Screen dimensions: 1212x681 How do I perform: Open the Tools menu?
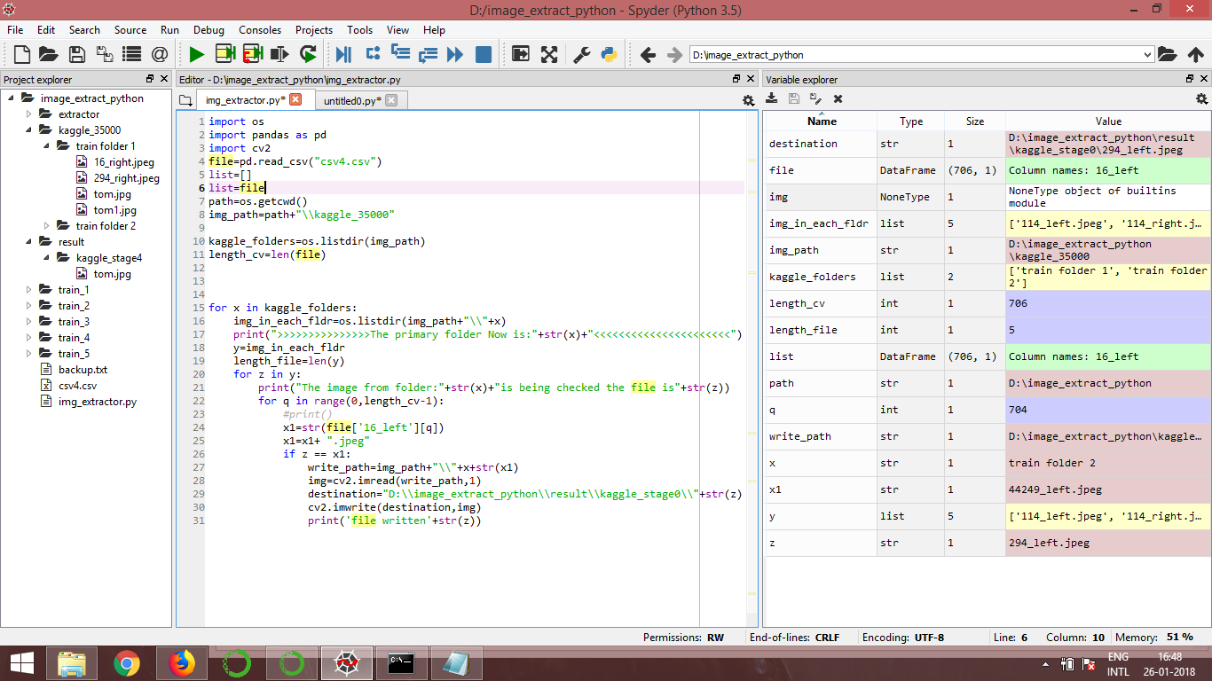pos(359,29)
